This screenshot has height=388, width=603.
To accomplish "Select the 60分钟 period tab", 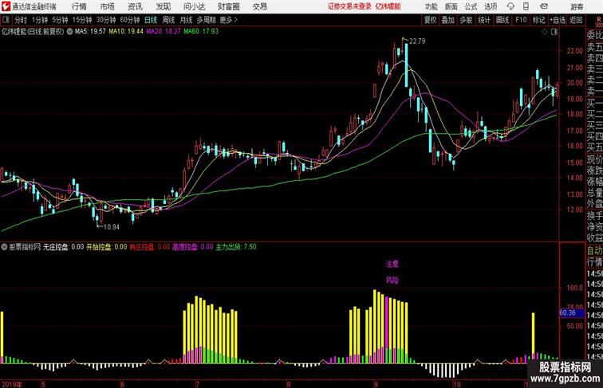I will coord(130,20).
